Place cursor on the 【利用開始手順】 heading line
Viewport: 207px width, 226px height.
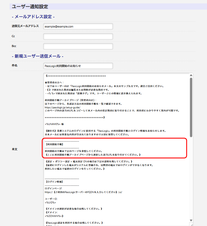pyautogui.click(x=54, y=144)
